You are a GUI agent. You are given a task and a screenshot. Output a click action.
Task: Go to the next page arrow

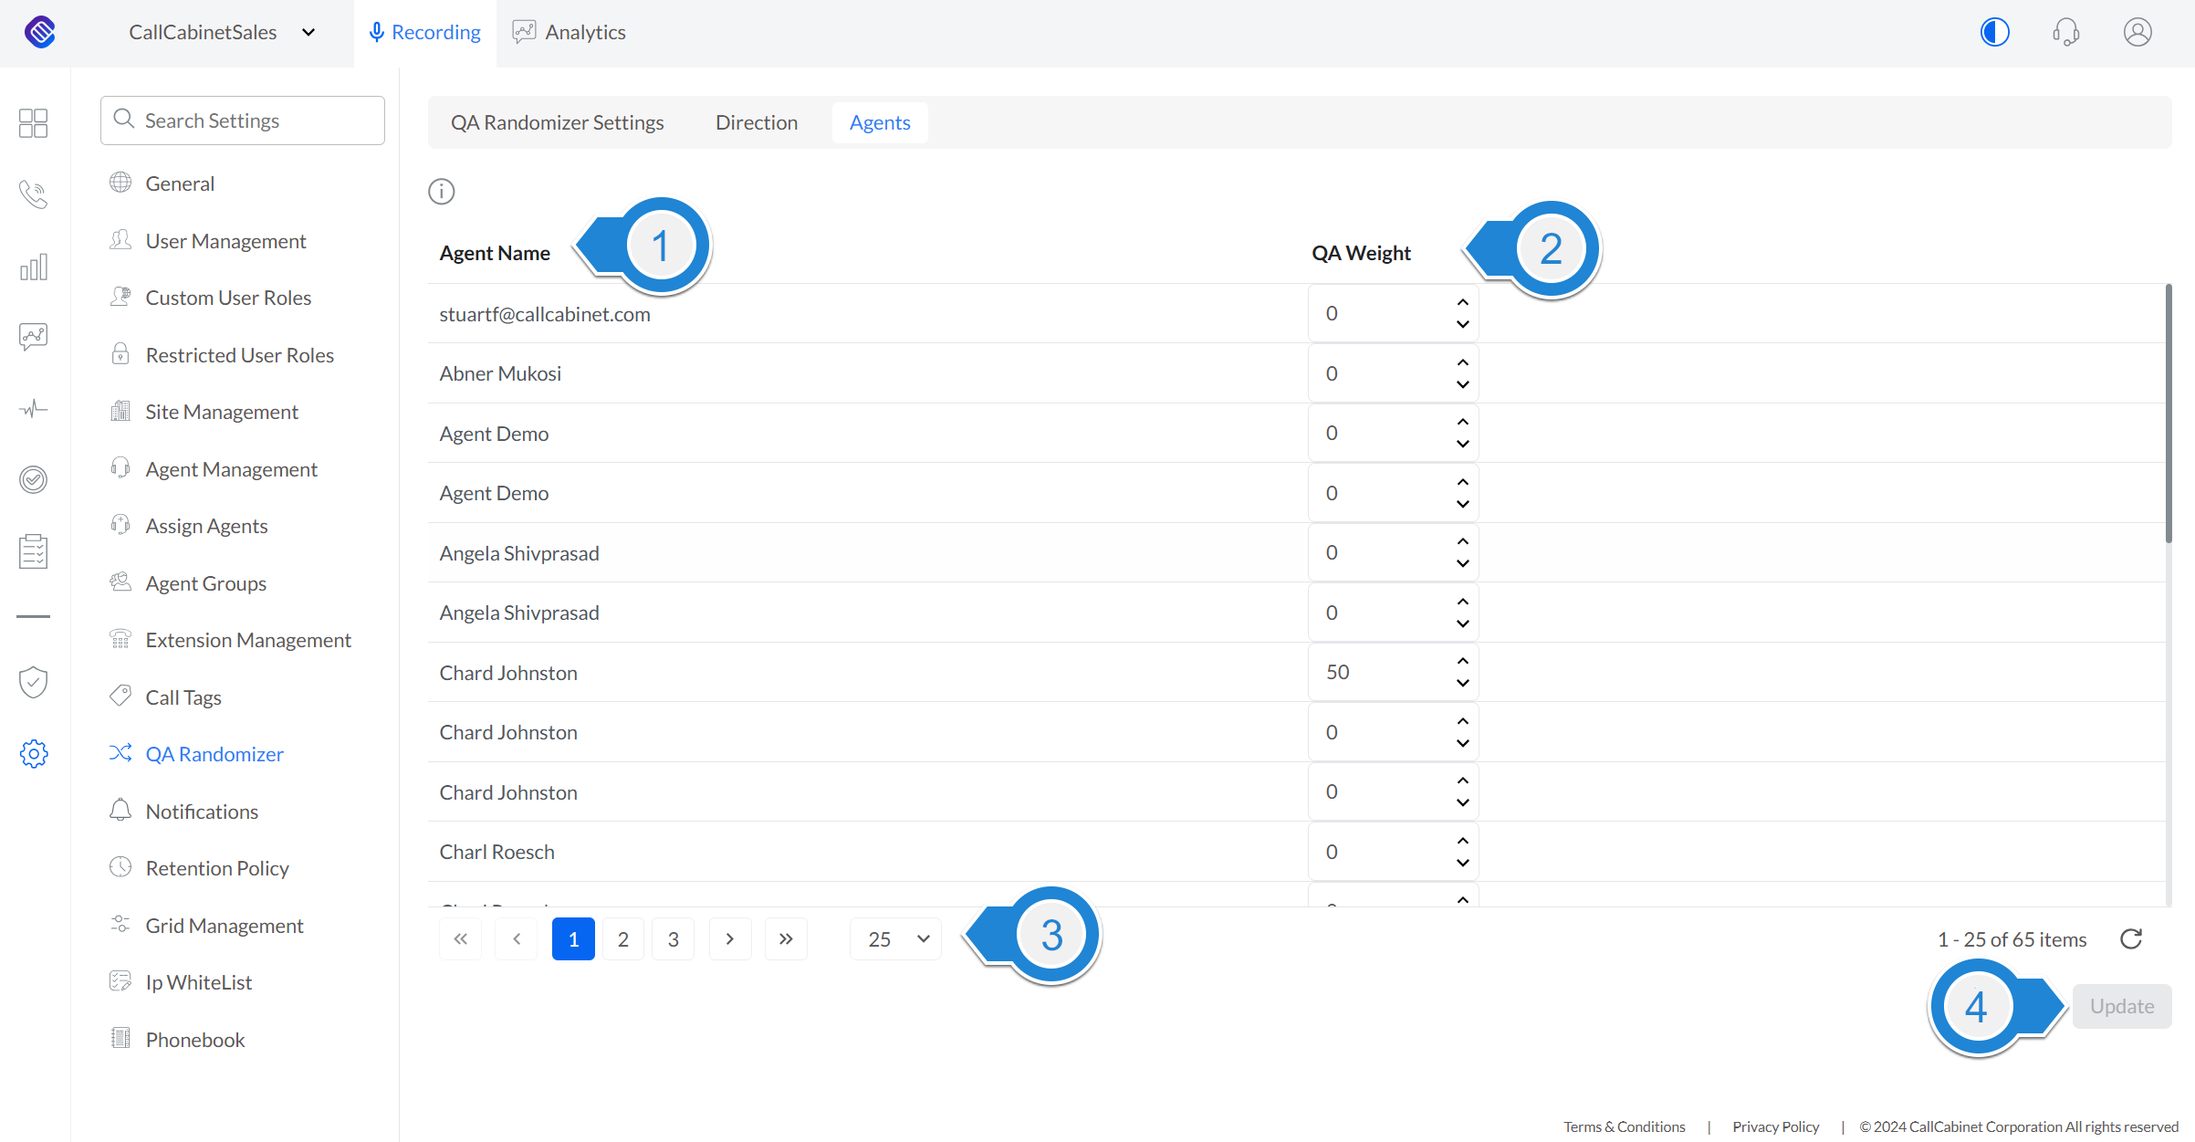coord(730,939)
